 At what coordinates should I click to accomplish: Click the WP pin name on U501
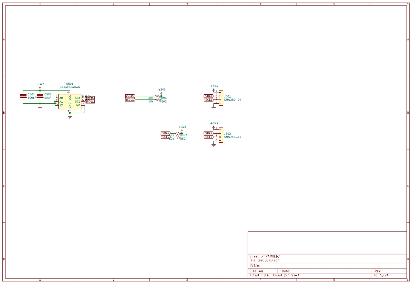[78, 105]
